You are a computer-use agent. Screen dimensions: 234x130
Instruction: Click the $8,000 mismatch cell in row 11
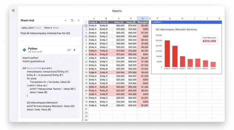coord(143,58)
